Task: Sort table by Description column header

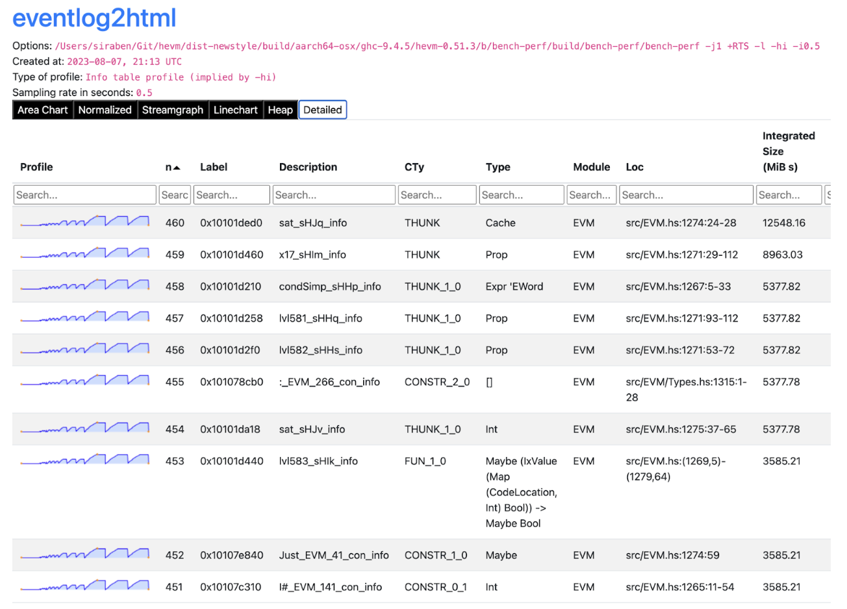Action: pos(308,167)
